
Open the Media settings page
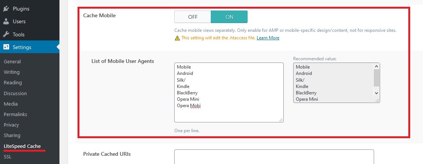(x=11, y=104)
